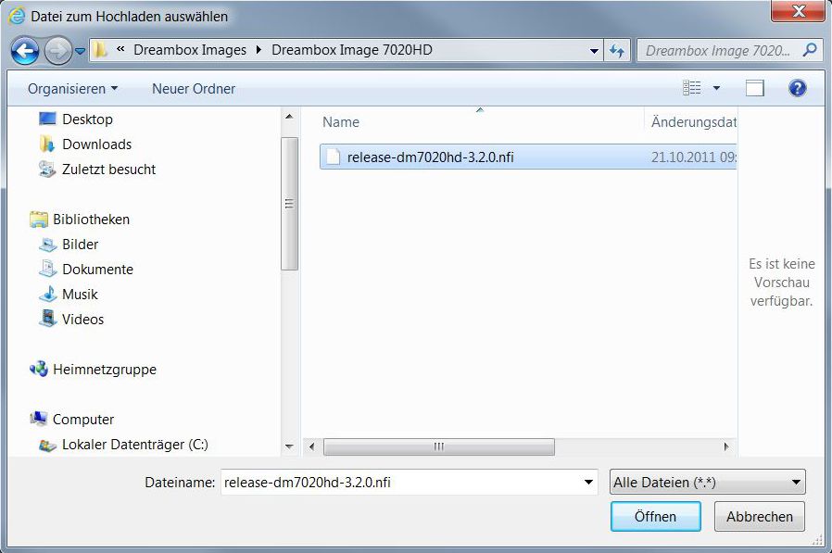Click the search magnifier icon

pyautogui.click(x=809, y=50)
